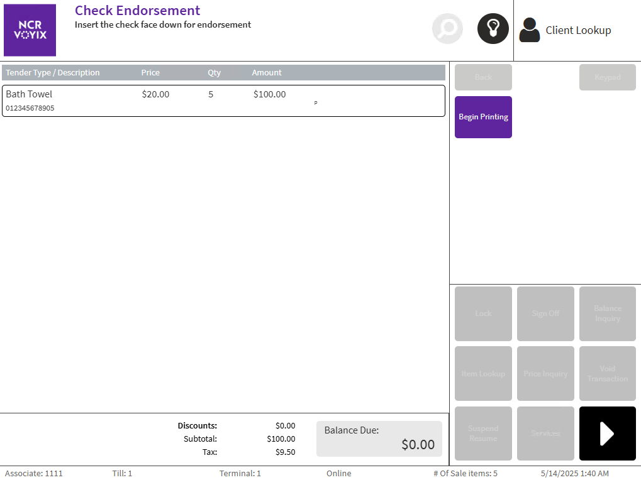Image resolution: width=641 pixels, height=480 pixels.
Task: Select the Price Inquiry button
Action: 545,374
